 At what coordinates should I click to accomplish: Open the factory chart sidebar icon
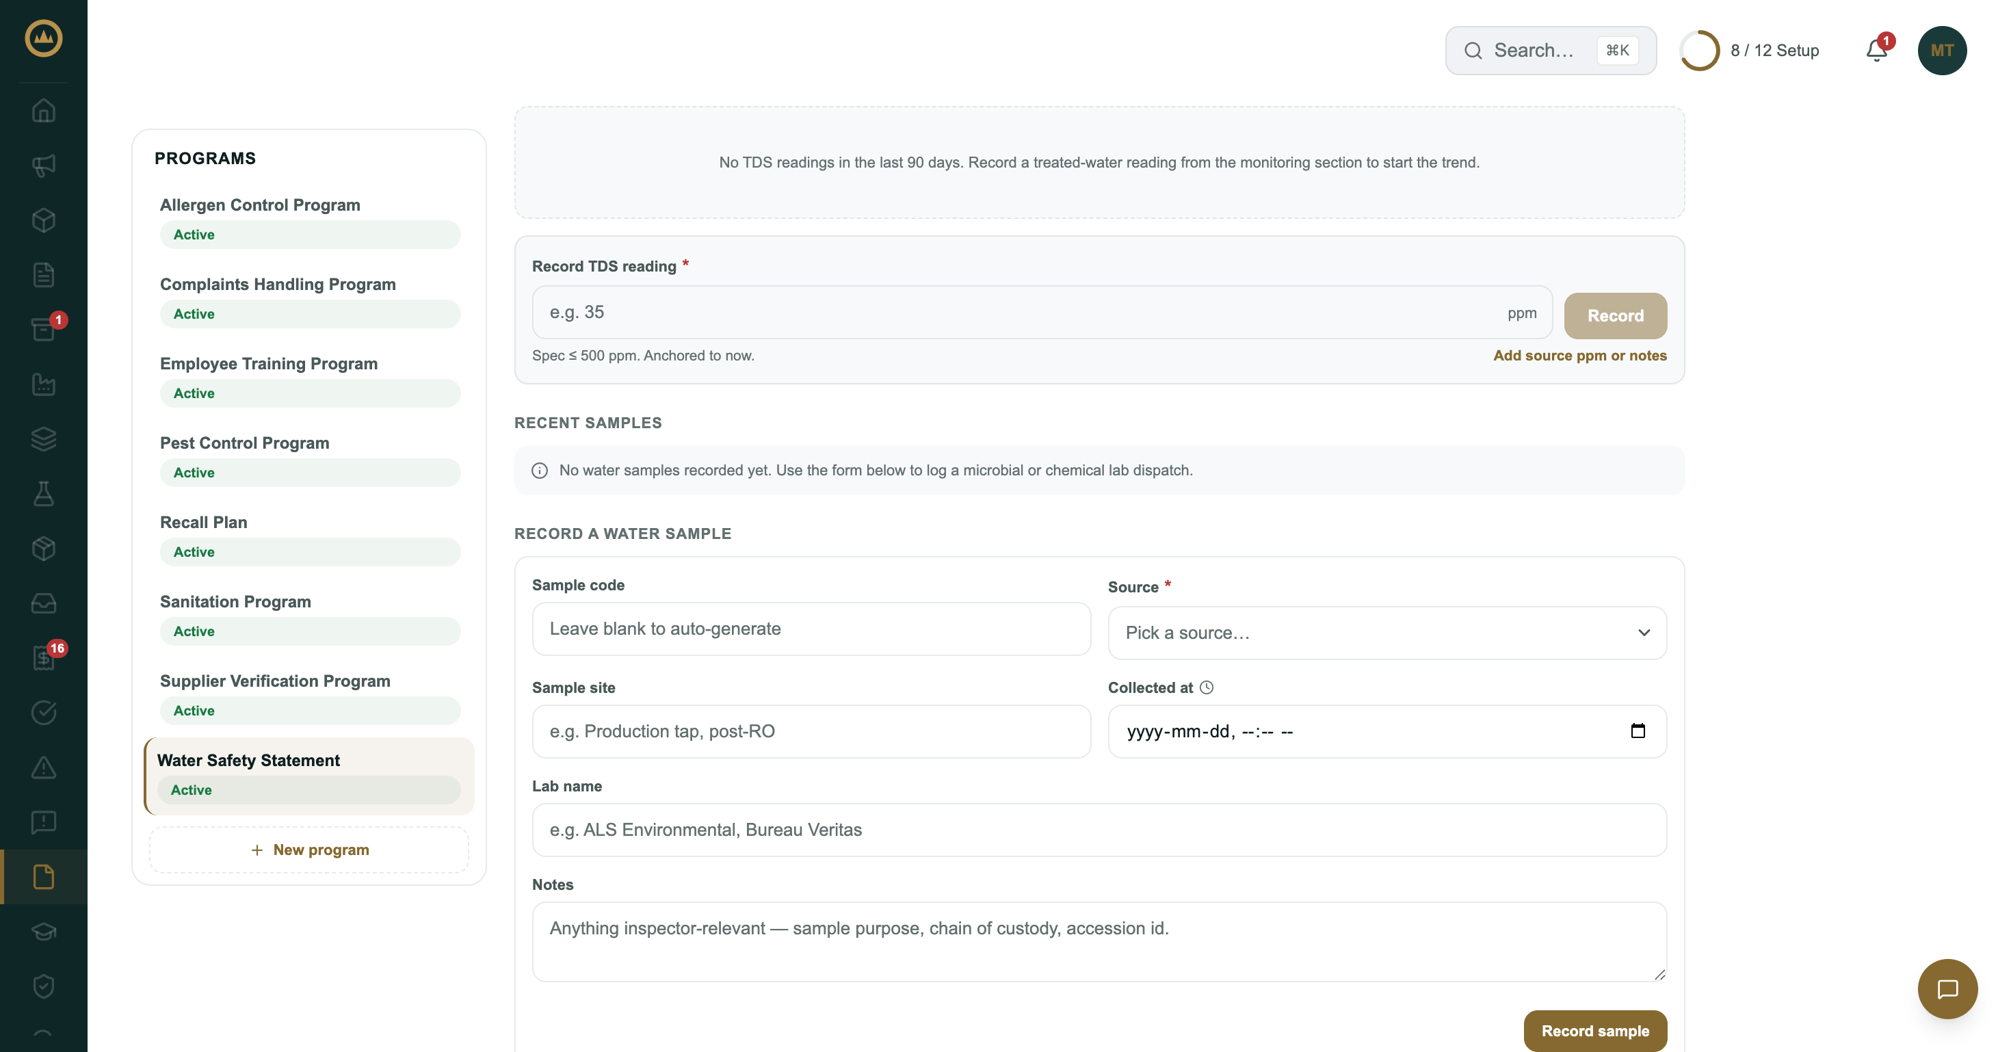point(44,384)
